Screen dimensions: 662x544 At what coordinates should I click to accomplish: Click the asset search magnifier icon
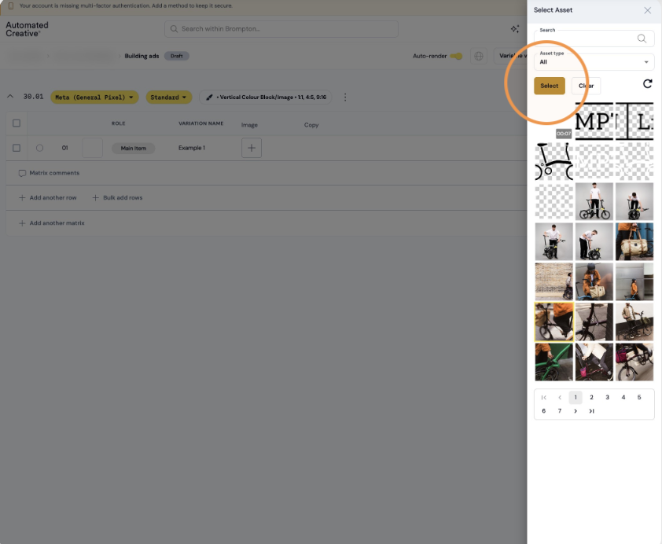(x=642, y=39)
